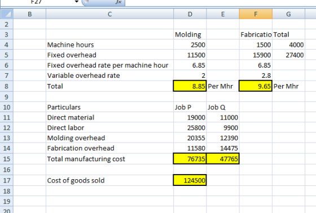Select row 2 header
Viewport: 316px width, 213px height.
(7, 24)
